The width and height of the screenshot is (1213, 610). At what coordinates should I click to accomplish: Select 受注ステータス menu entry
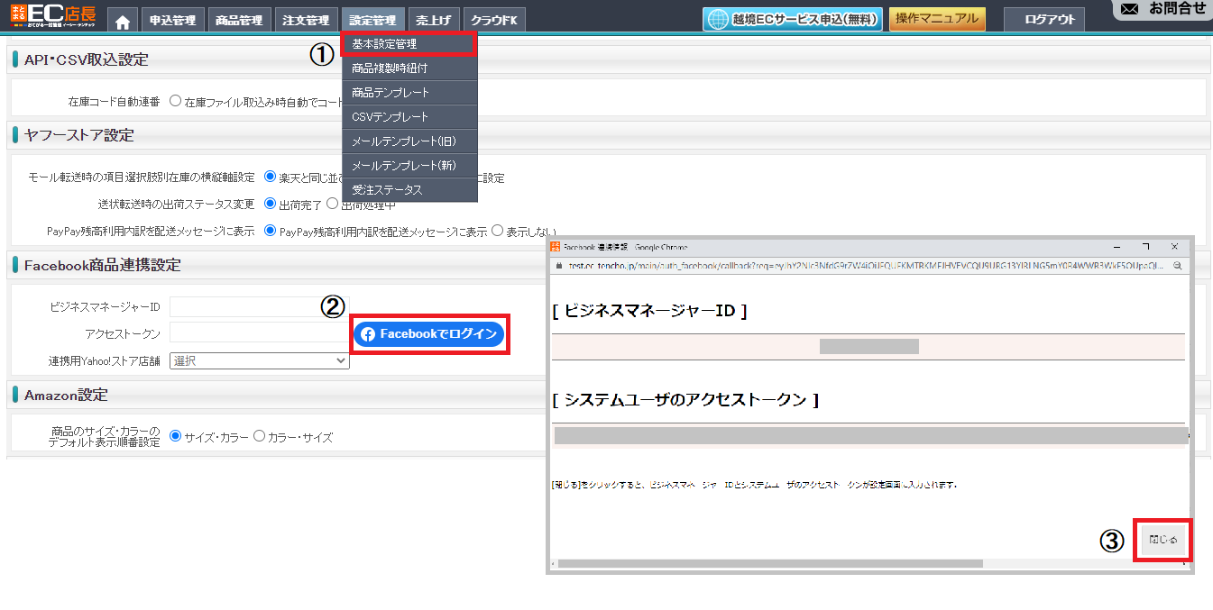[x=409, y=189]
